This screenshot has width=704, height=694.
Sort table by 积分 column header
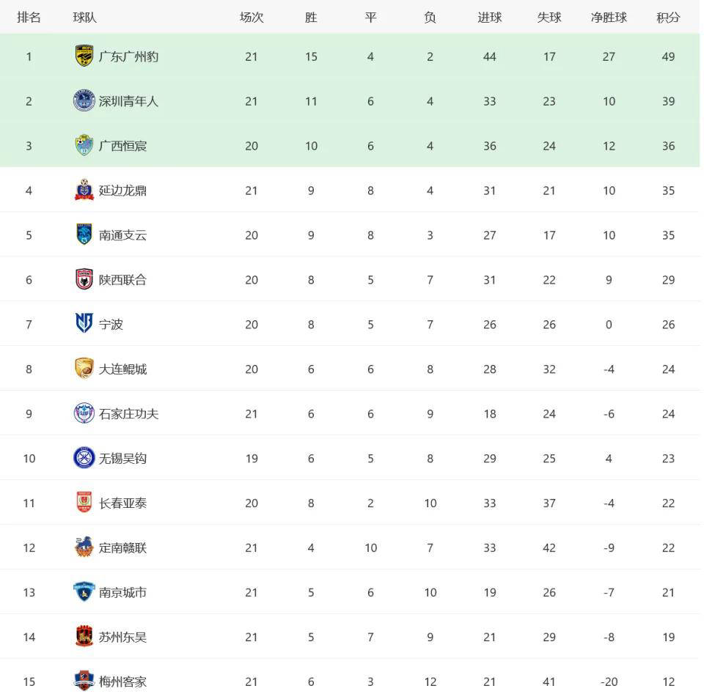(668, 18)
